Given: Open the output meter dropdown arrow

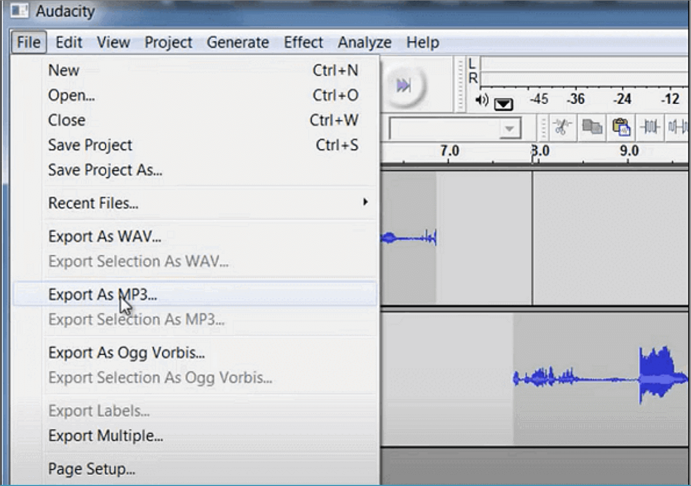Looking at the screenshot, I should [x=503, y=104].
